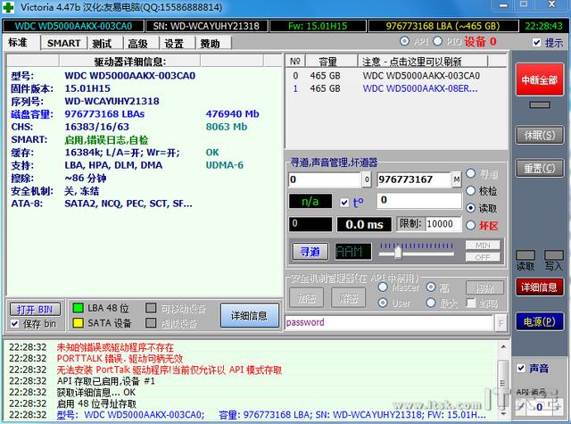The width and height of the screenshot is (571, 424).
Task: Click the M max button beside end LBA
Action: tap(456, 179)
